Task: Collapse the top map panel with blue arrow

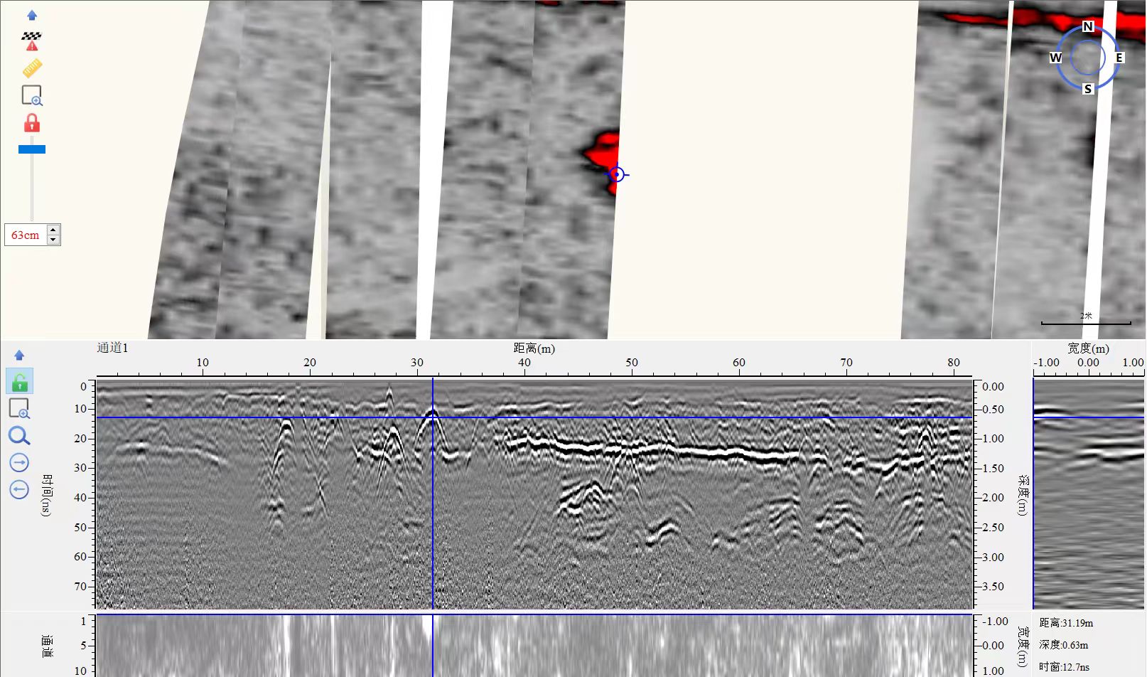Action: tap(32, 15)
